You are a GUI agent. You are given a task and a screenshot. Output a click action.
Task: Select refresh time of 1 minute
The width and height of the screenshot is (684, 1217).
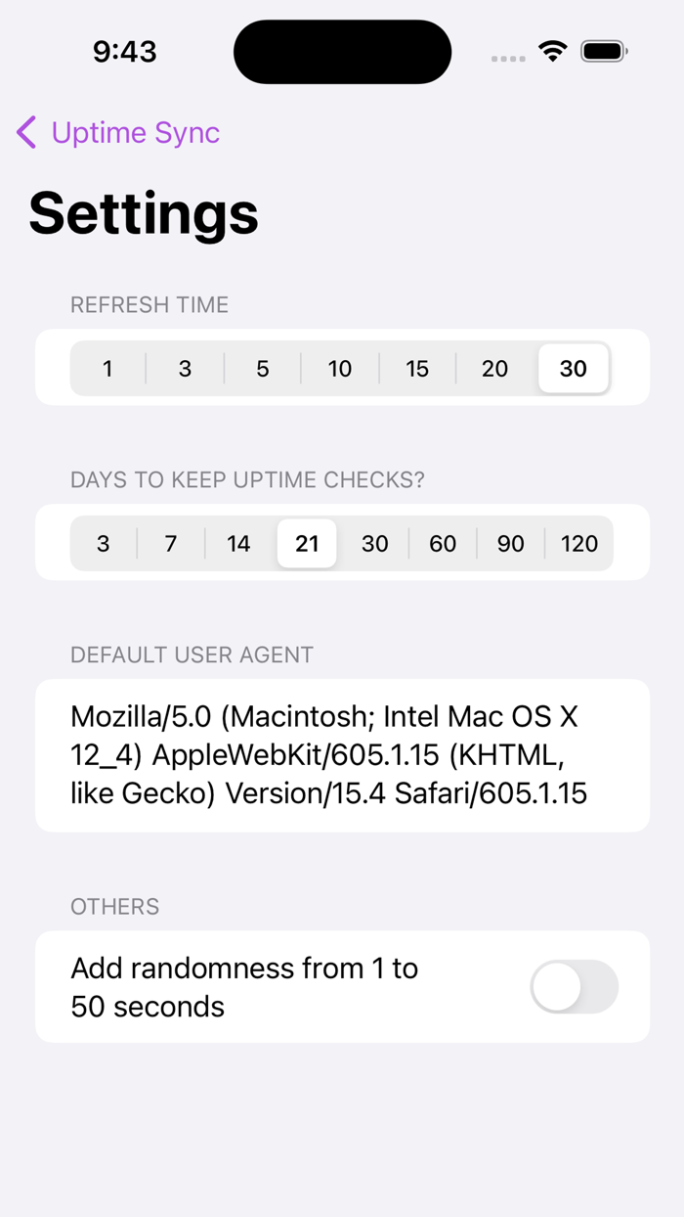[x=107, y=369]
